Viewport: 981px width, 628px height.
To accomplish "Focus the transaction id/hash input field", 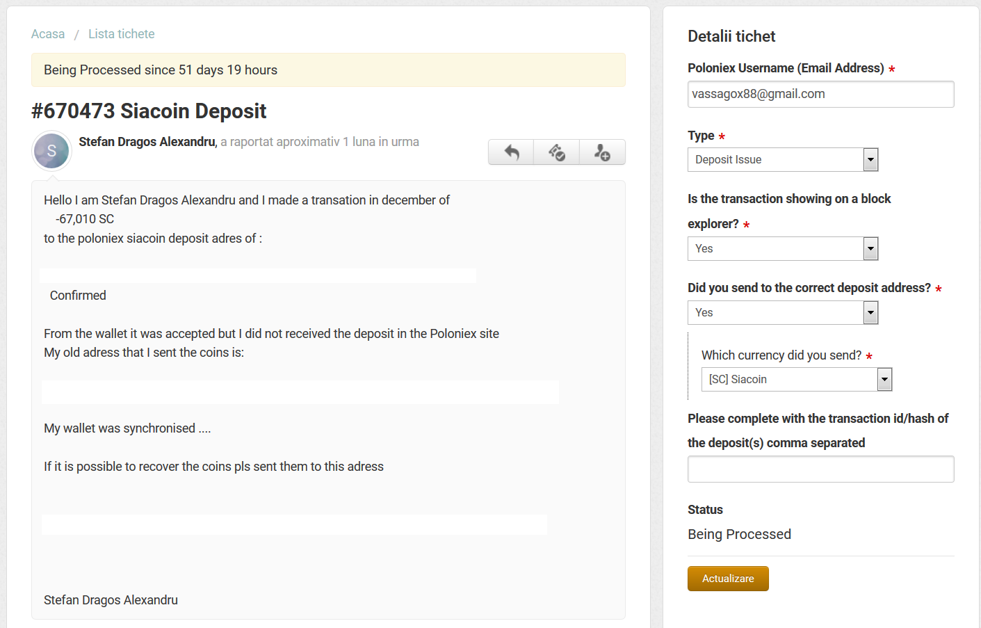I will click(x=820, y=469).
